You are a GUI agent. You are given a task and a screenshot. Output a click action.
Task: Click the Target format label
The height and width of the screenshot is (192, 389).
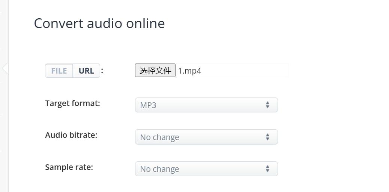click(72, 103)
